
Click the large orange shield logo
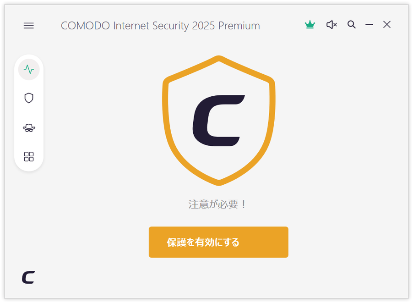[x=218, y=121]
